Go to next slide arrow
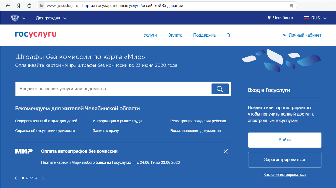 coord(43,178)
